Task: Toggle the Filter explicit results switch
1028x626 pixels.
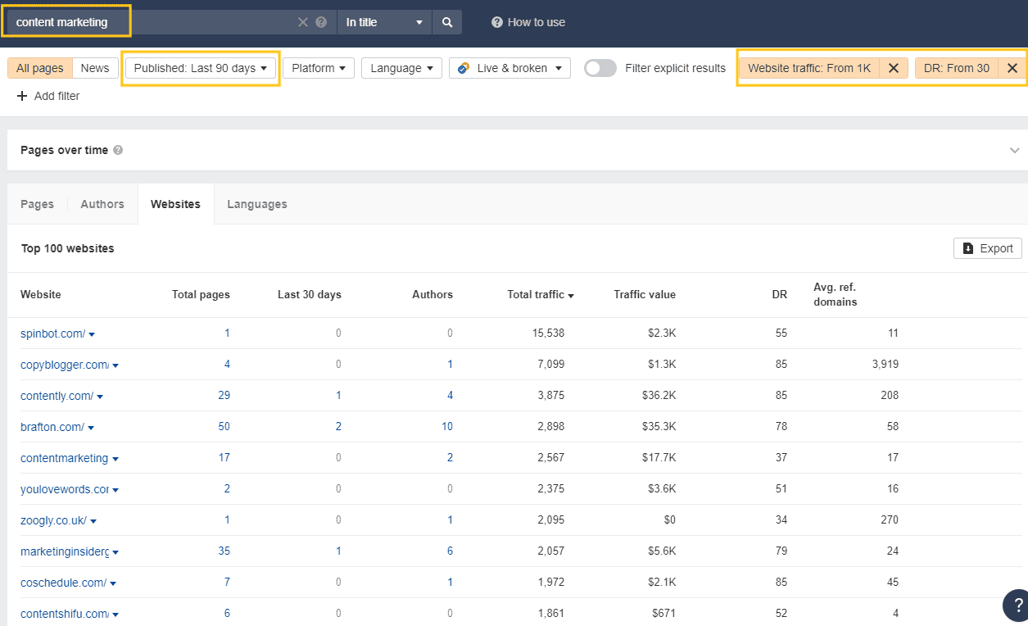Action: [x=600, y=68]
